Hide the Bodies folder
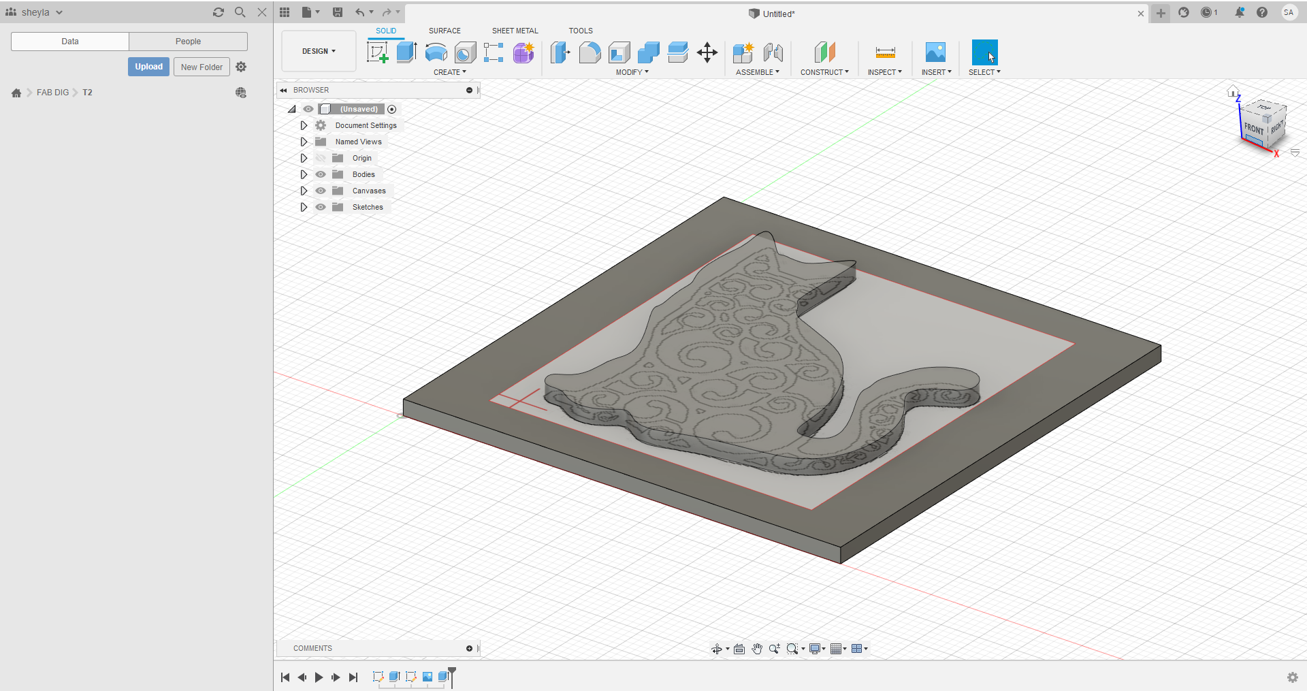This screenshot has height=691, width=1307. pyautogui.click(x=321, y=174)
